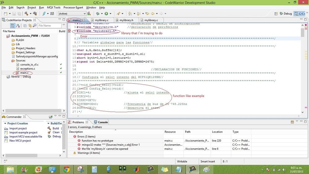Click the Next Annotation toolbar icon

[x=130, y=14]
